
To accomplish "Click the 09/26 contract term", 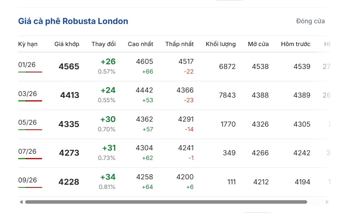I will click(x=28, y=180).
